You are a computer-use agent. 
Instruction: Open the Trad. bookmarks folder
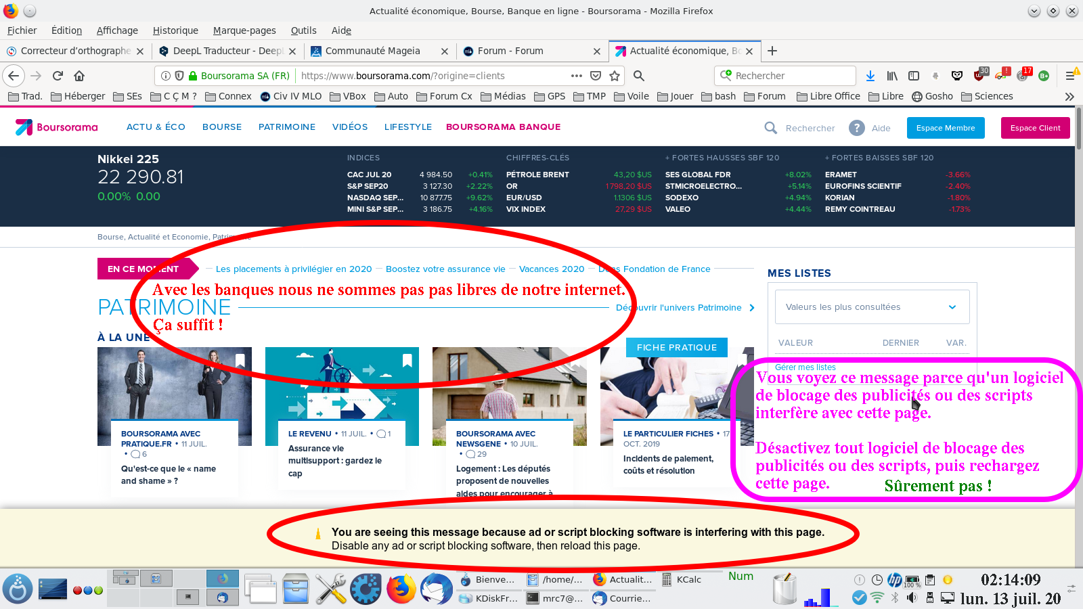[x=25, y=96]
